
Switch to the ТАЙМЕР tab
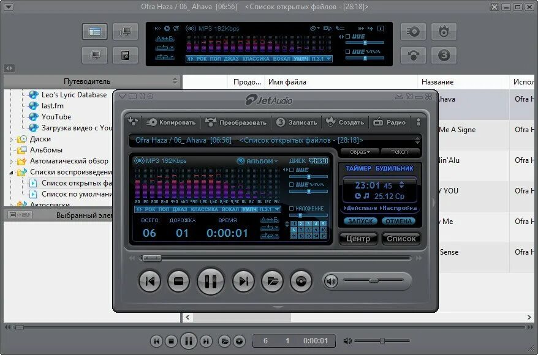[358, 168]
